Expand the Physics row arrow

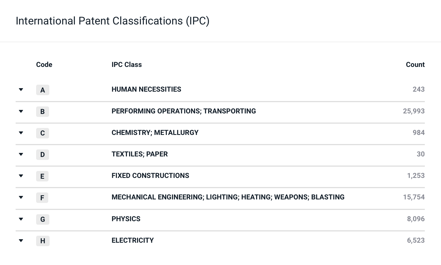(21, 219)
